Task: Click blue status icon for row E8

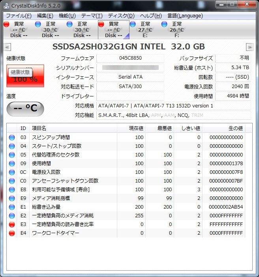Action: (x=12, y=190)
